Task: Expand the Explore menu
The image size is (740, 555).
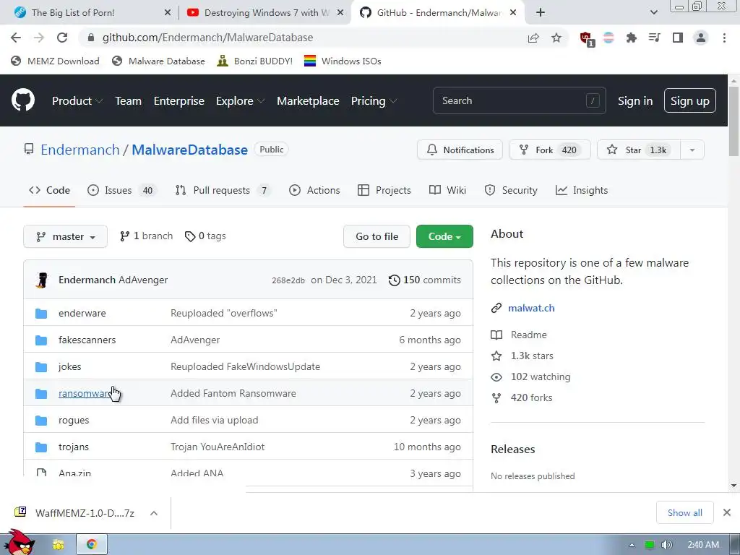Action: (240, 101)
